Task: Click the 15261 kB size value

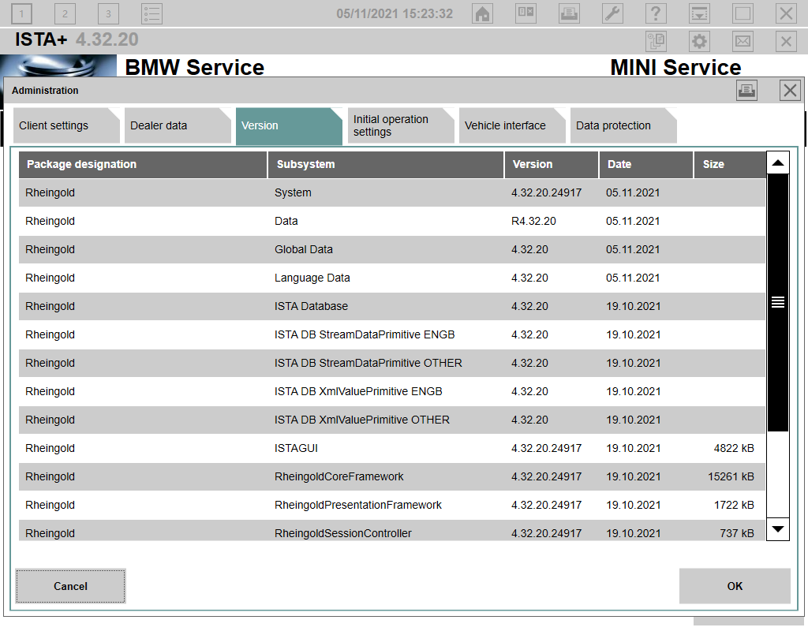Action: tap(731, 476)
